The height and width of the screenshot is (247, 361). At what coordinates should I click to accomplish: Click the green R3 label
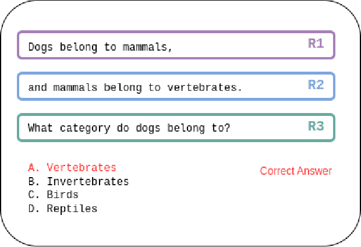point(316,125)
